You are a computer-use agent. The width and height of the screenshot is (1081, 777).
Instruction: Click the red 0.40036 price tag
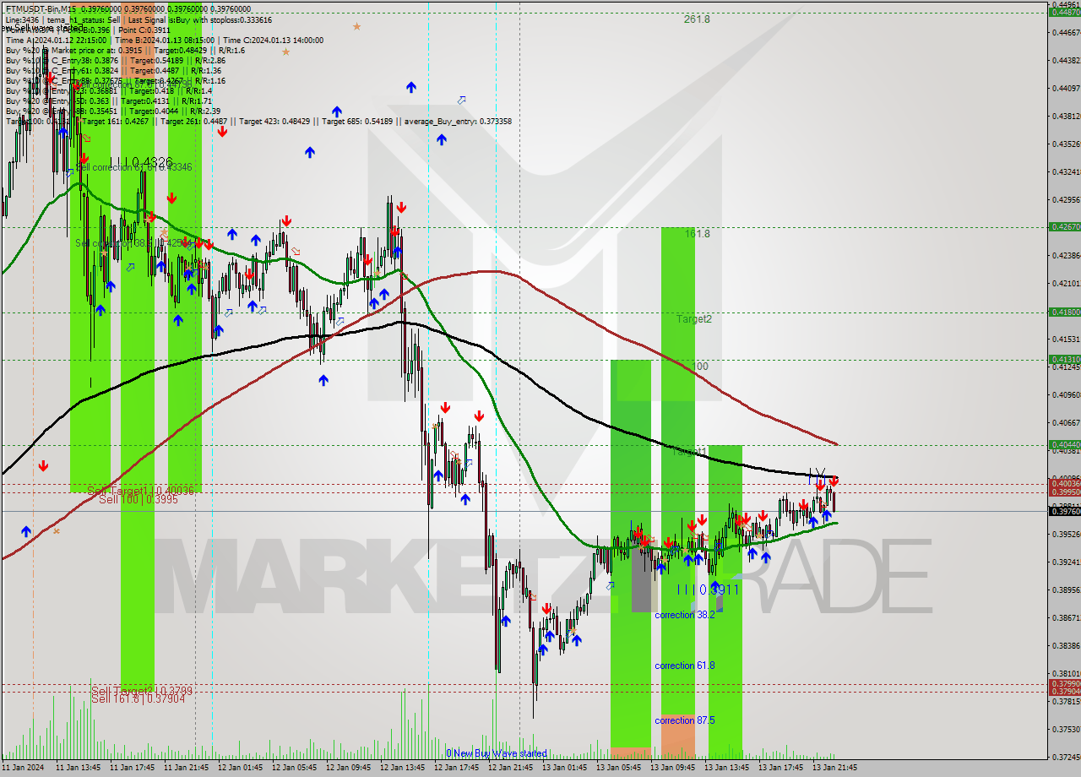1064,484
